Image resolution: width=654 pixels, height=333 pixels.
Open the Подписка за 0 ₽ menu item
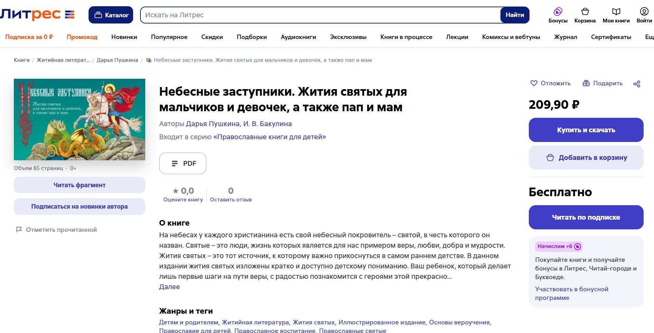[x=29, y=37]
